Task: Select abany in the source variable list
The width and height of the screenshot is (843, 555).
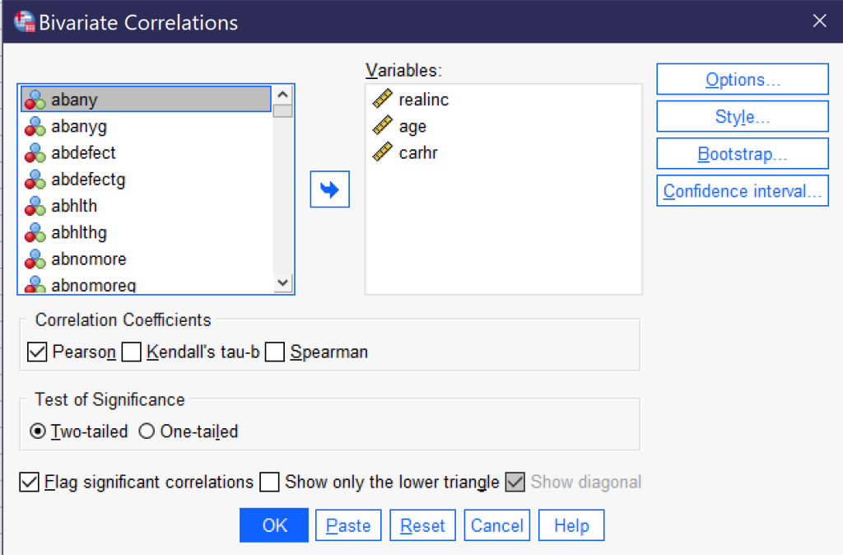Action: 146,100
